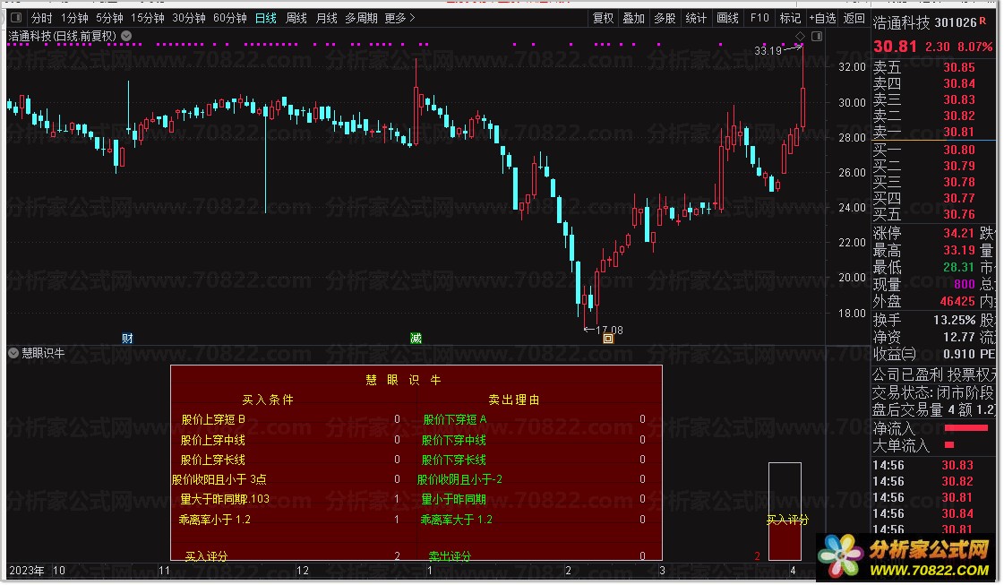Select the 60分钟 period tab
Screen dimensions: 1004x585
[230, 18]
